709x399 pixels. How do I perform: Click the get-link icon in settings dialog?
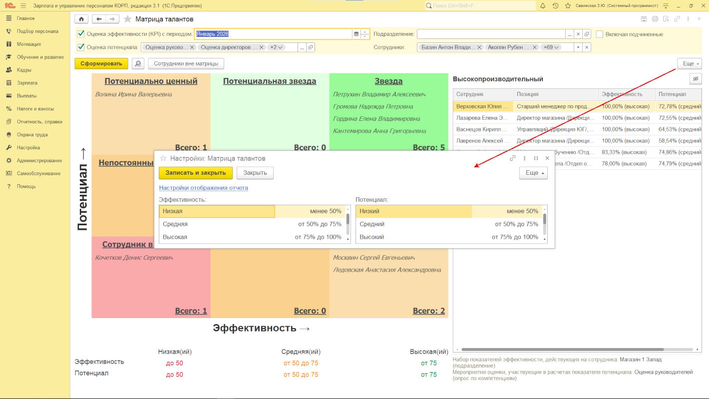click(512, 158)
